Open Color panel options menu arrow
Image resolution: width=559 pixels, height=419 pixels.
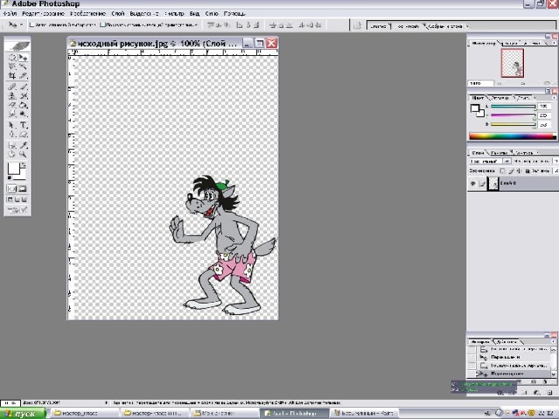click(x=554, y=98)
